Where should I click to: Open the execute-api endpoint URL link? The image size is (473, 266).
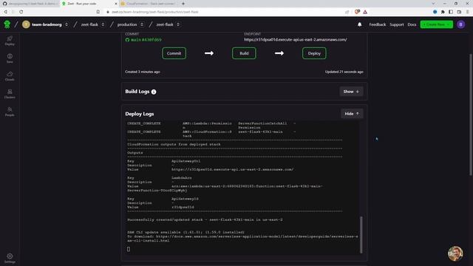click(296, 39)
